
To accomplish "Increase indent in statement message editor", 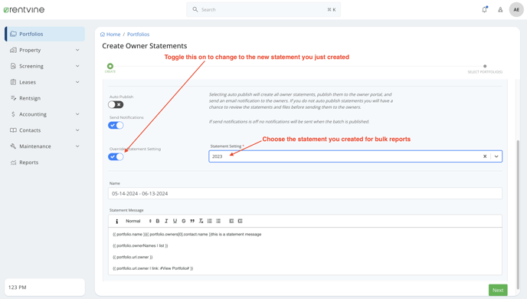I will [240, 221].
